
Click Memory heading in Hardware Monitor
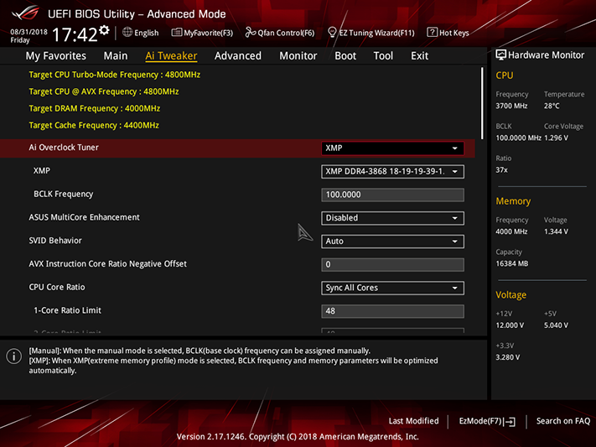tap(513, 201)
